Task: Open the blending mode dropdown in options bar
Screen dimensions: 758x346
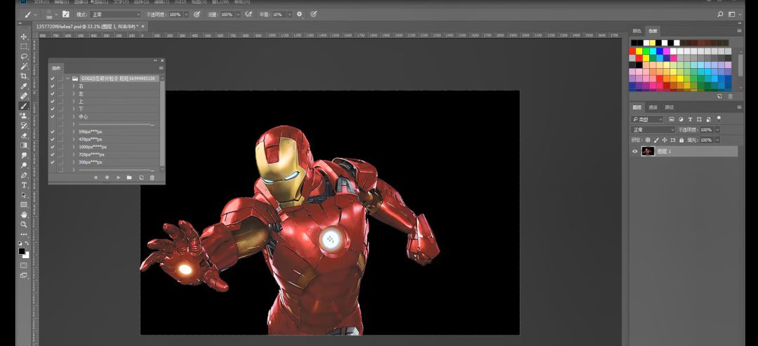Action: coord(116,15)
